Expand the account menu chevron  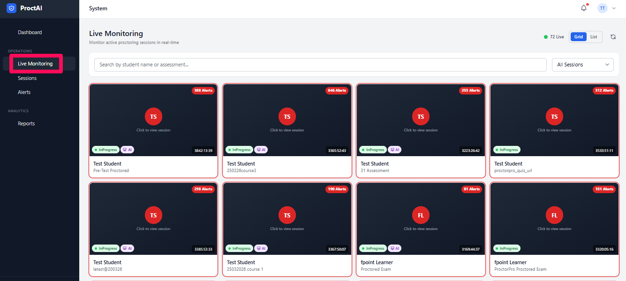click(614, 8)
